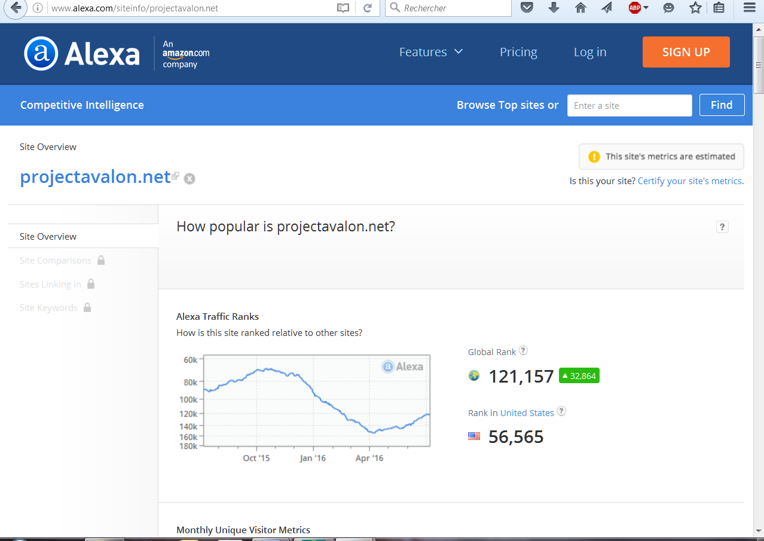Click Global Rank help icon

(x=523, y=351)
